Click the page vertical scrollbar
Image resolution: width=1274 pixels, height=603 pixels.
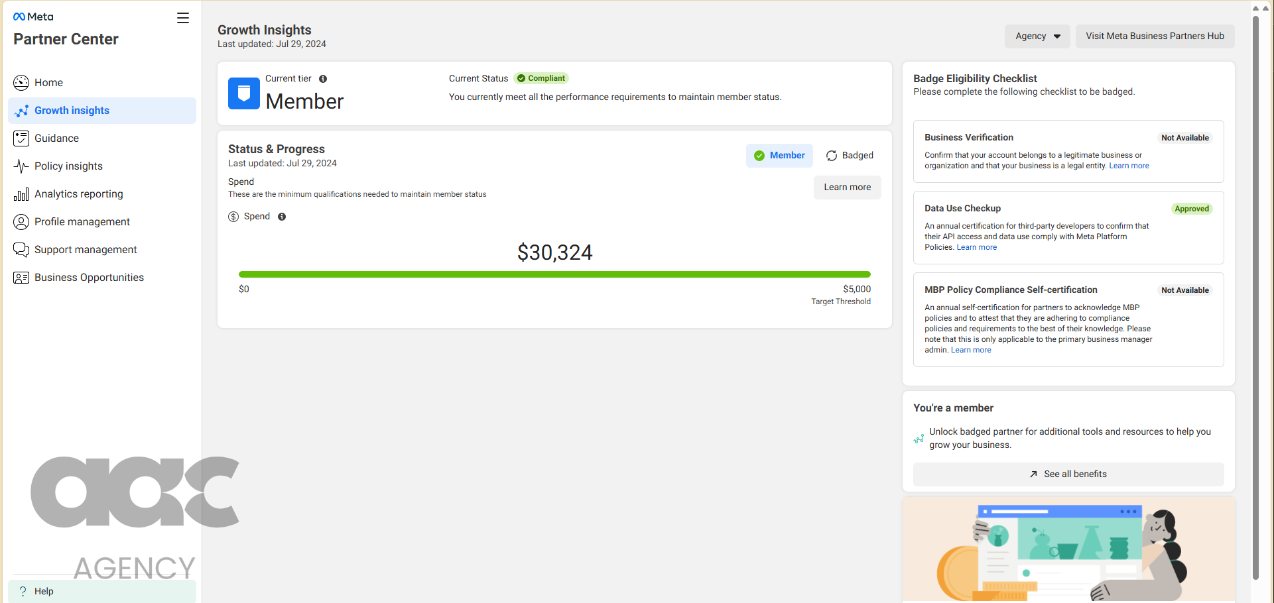pyautogui.click(x=1255, y=298)
